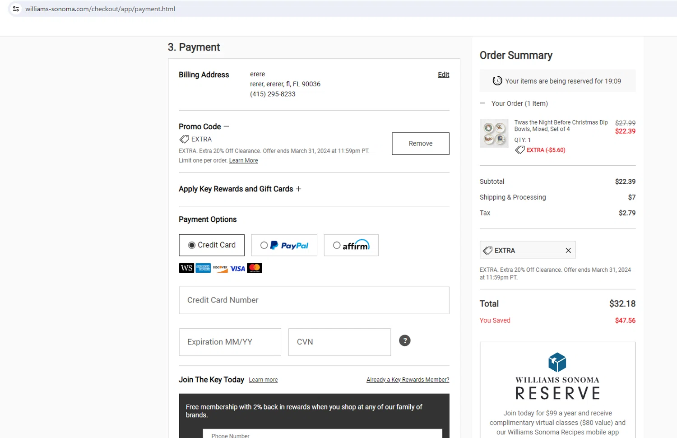This screenshot has height=438, width=677.
Task: Open the CVN help question mark icon
Action: [405, 340]
